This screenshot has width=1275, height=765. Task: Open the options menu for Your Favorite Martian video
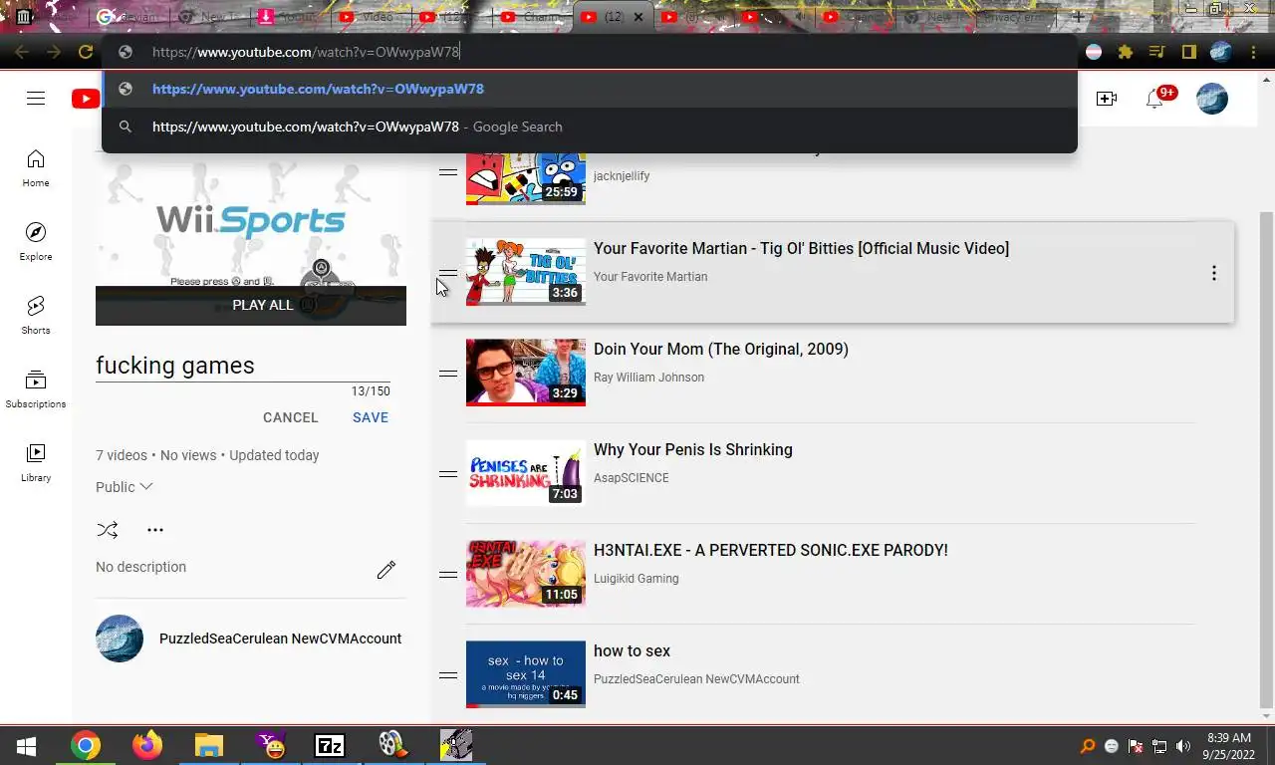tap(1213, 273)
